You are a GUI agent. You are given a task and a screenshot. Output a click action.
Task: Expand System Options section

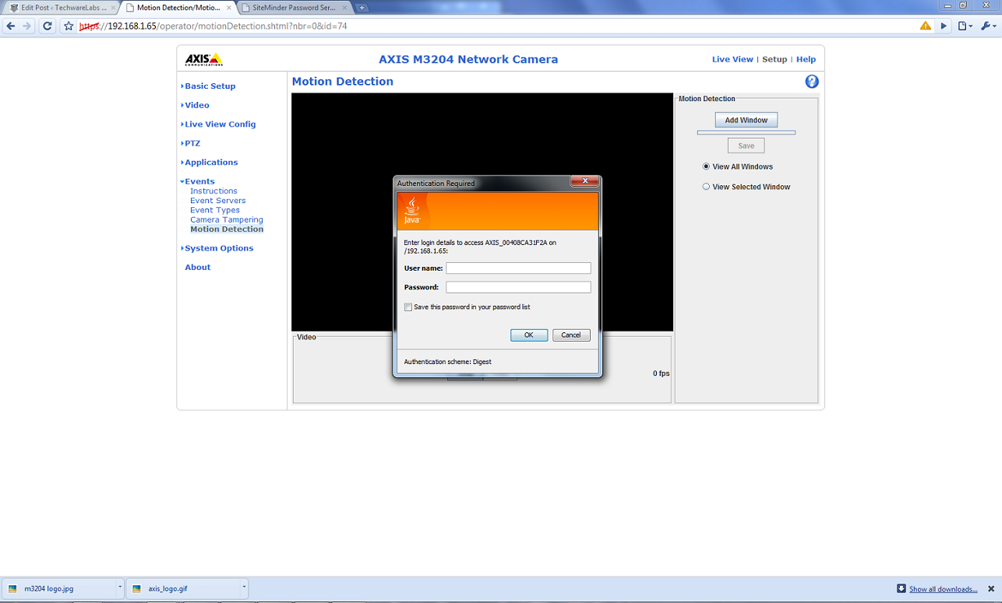pyautogui.click(x=217, y=248)
